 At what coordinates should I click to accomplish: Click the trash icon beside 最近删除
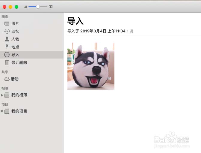[7, 62]
